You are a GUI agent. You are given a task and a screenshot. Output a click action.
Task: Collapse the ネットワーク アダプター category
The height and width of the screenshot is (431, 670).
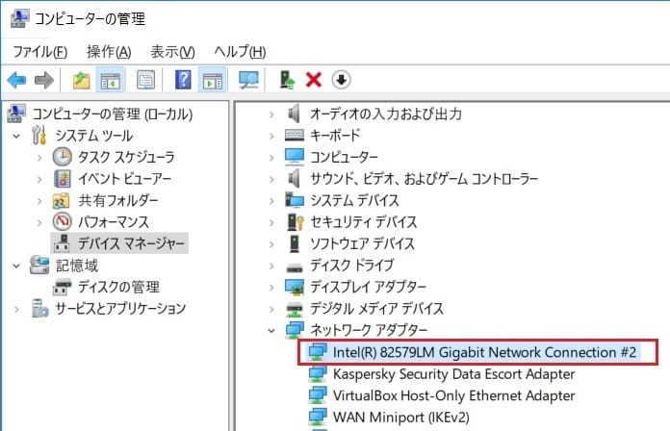271,331
